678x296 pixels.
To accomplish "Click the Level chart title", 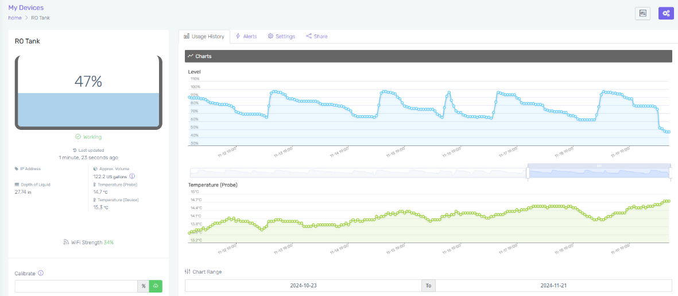I will (194, 71).
